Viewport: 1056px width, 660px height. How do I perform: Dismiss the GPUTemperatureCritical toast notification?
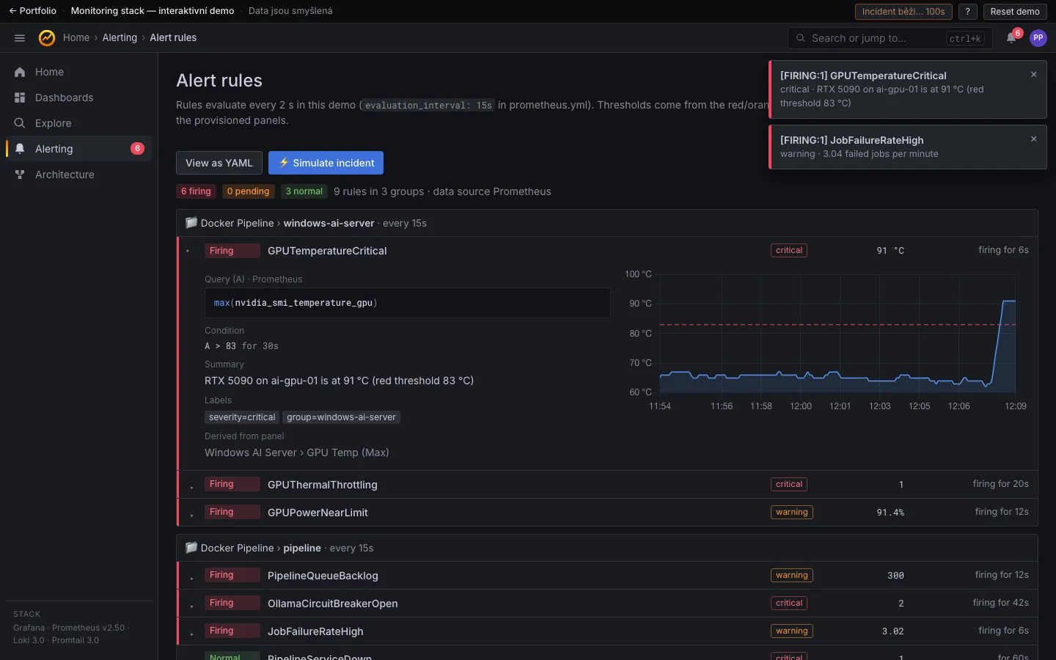[1034, 75]
